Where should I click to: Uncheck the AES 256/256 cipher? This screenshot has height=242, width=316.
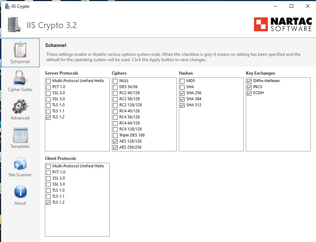click(115, 147)
